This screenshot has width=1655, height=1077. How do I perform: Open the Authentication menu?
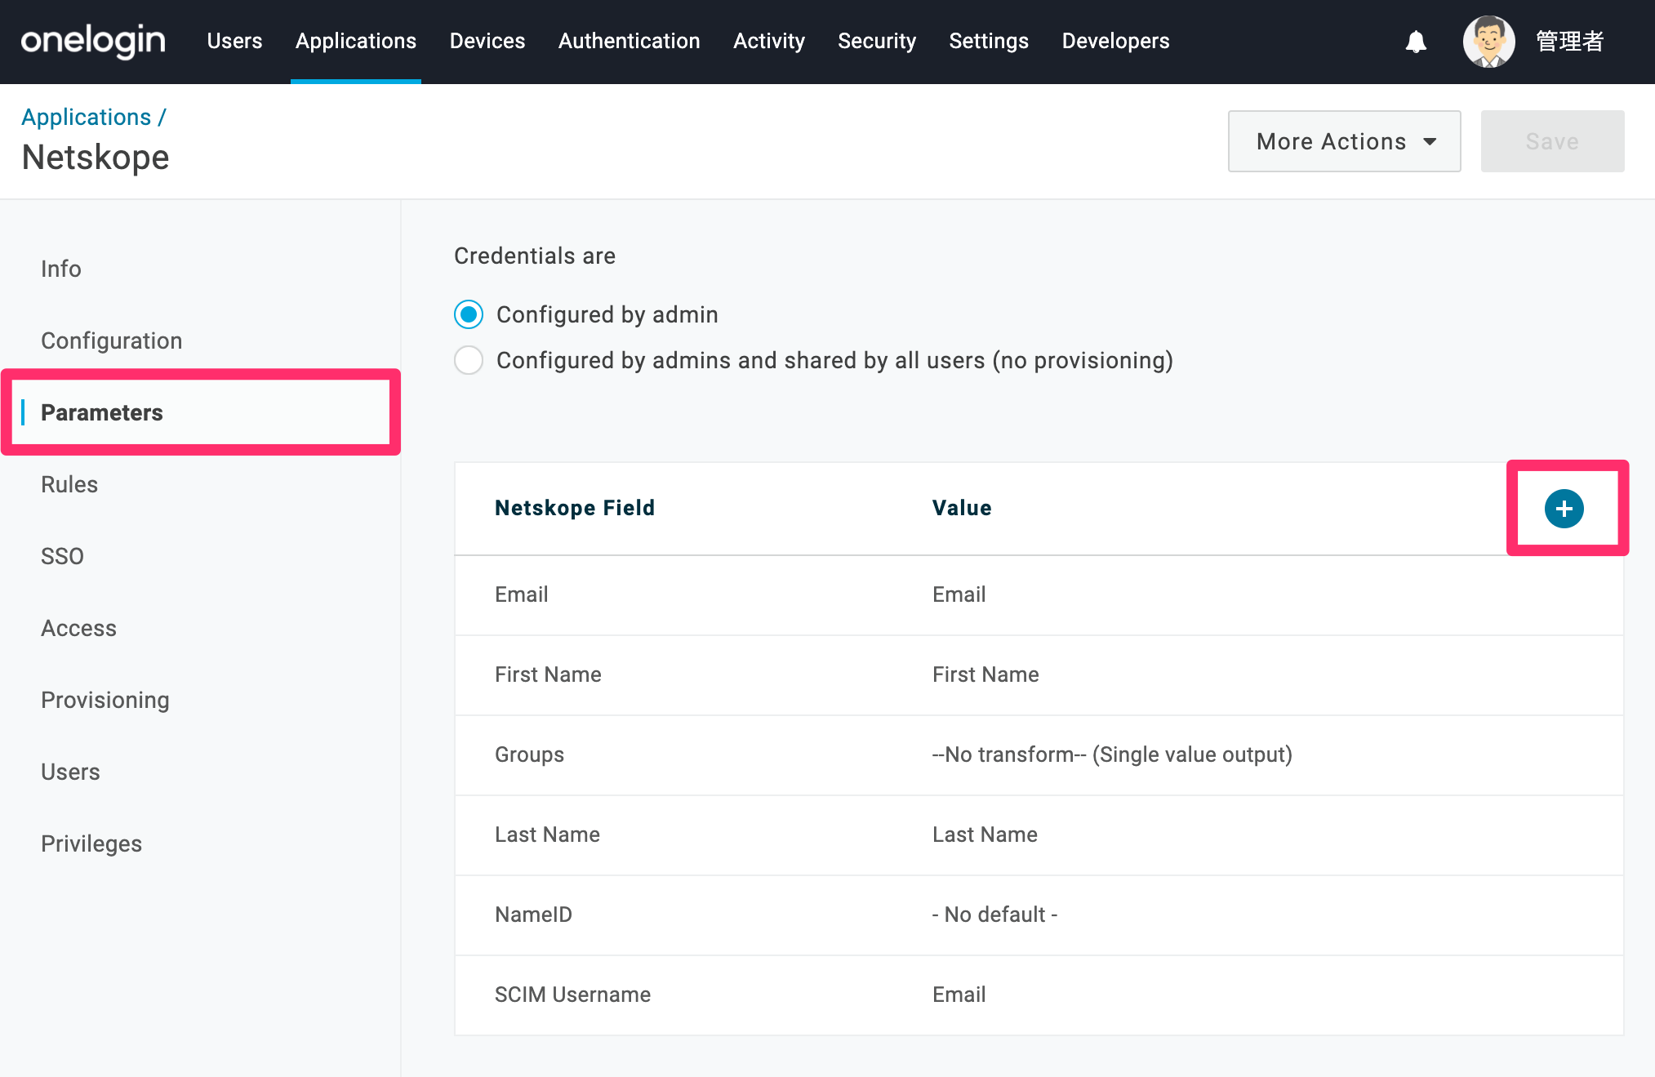click(630, 41)
